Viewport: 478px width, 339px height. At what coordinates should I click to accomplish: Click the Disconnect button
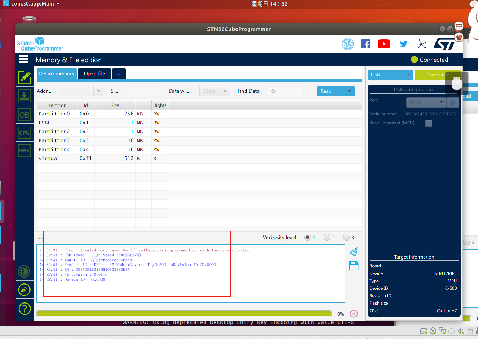point(438,75)
